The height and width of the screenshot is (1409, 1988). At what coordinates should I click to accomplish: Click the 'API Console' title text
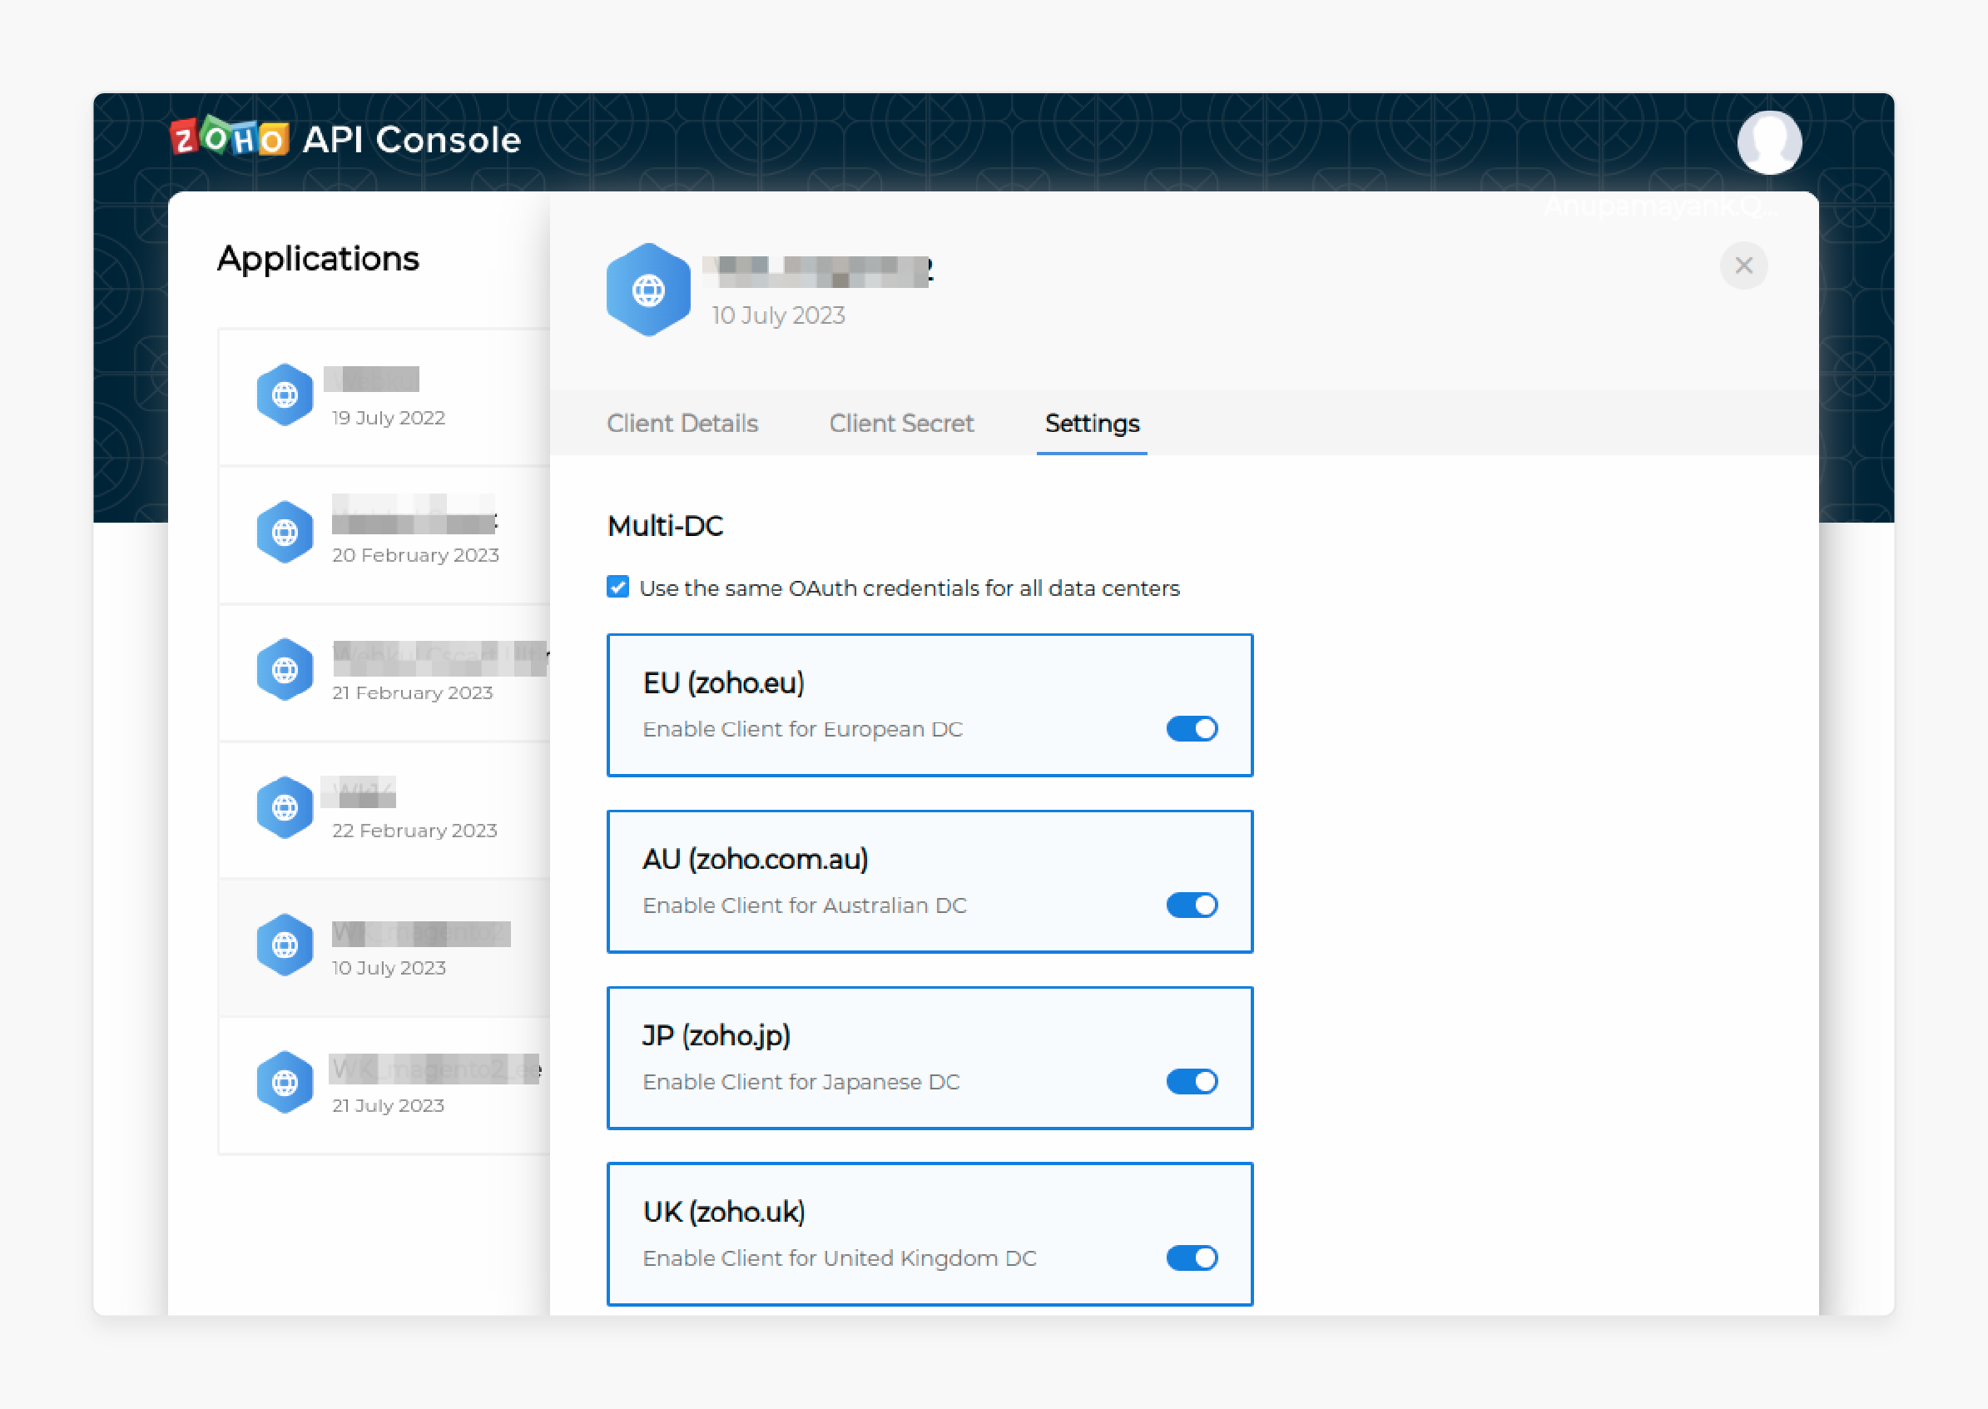pos(411,140)
